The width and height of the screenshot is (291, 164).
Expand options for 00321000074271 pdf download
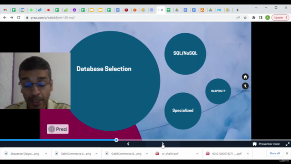point(247,154)
